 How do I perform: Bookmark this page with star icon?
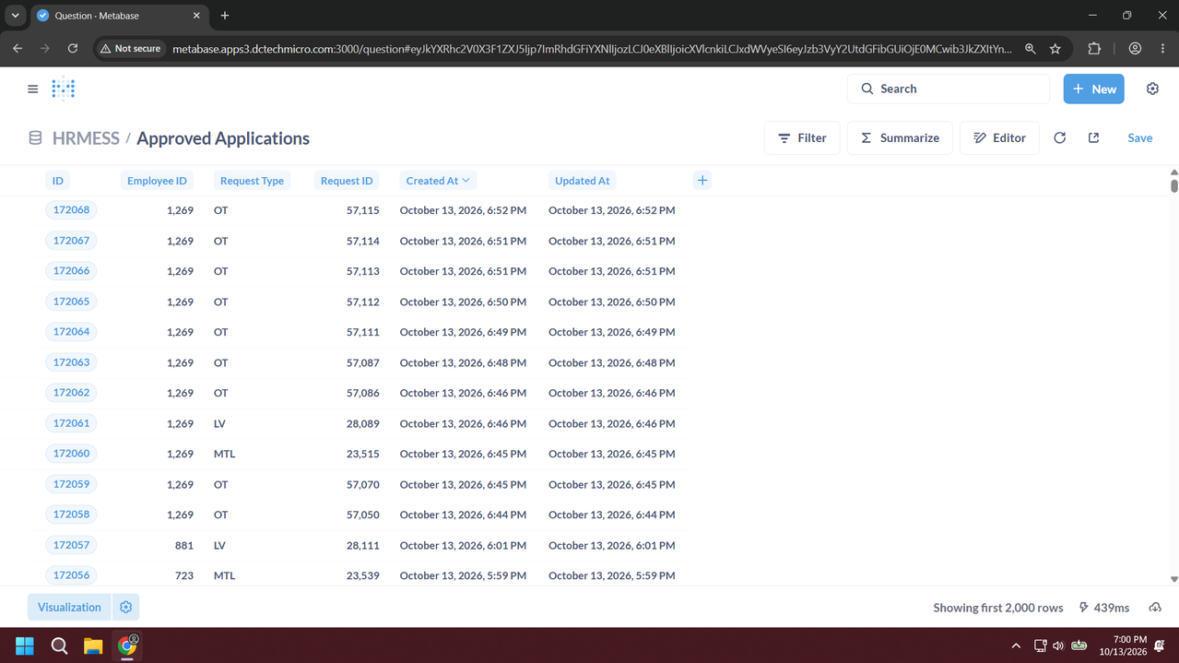1055,48
